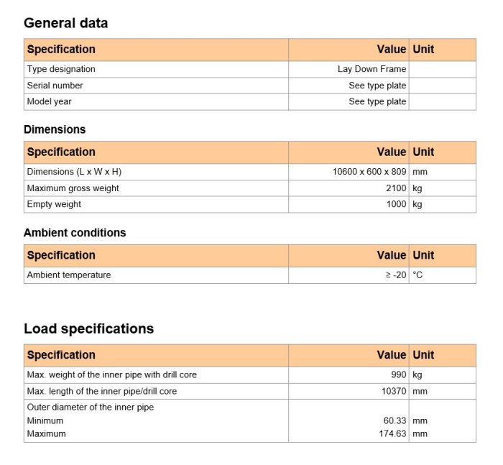Select the 990 kg weight value
The image size is (503, 465).
tap(398, 374)
